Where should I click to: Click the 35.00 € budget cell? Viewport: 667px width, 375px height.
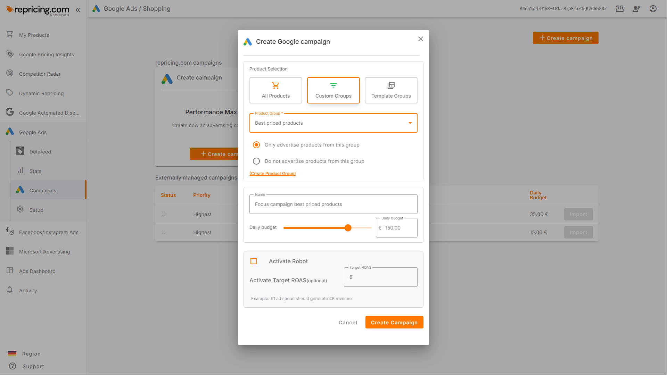point(539,214)
